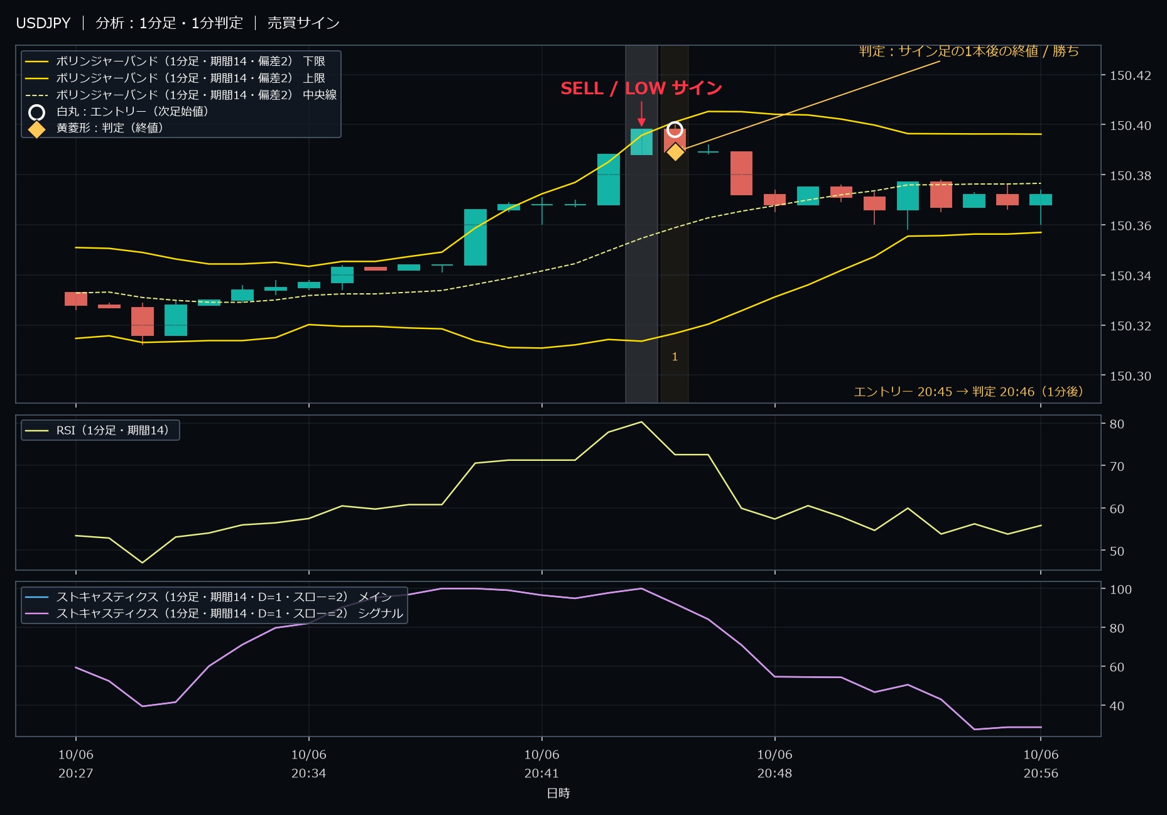Viewport: 1167px width, 815px height.
Task: Click the number 1 label in highlighted band
Action: coord(675,357)
